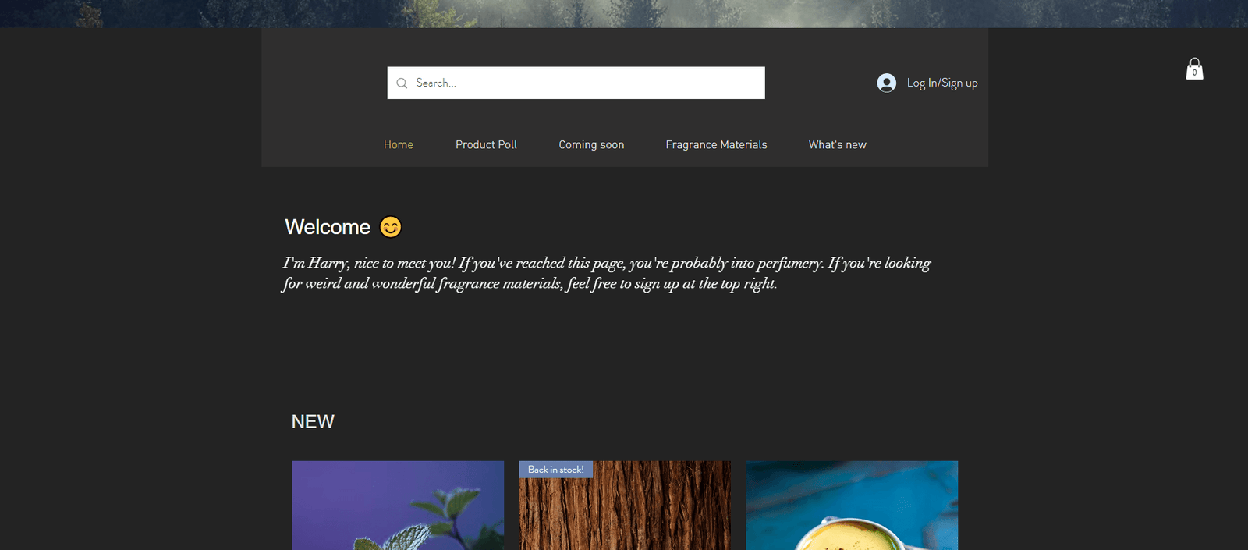
Task: Click the Welcome heading
Action: coord(328,227)
